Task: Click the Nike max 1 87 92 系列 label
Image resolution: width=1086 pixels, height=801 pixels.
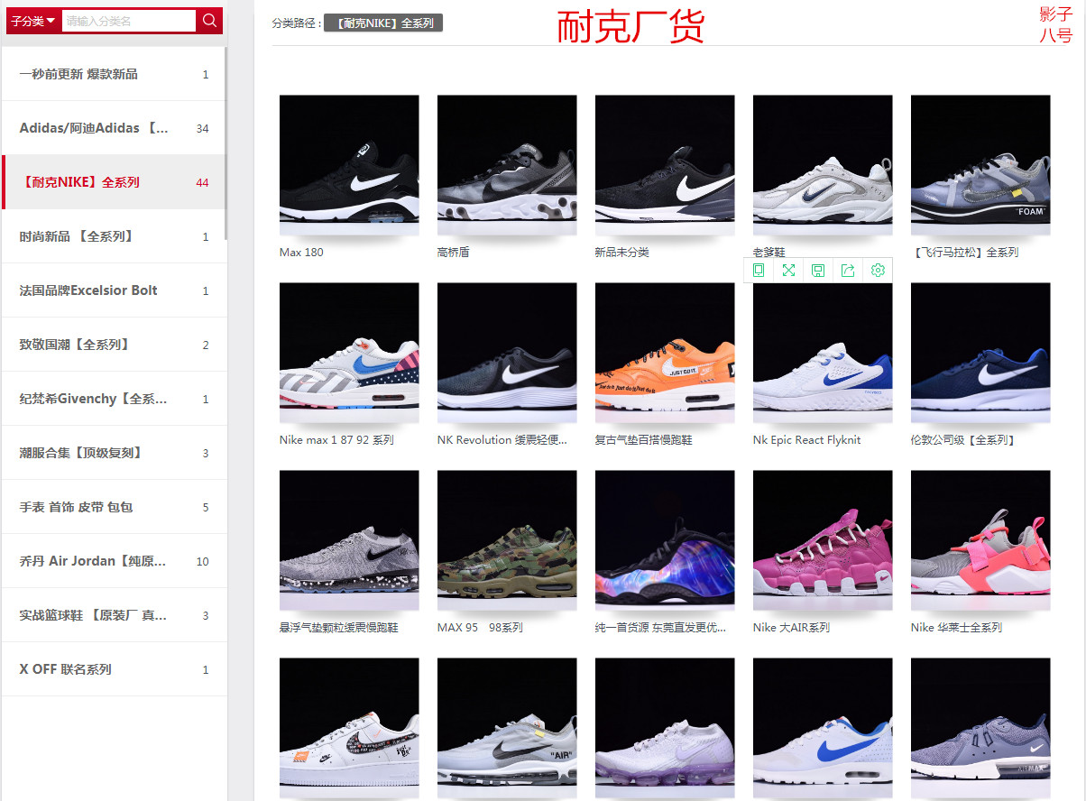Action: 336,440
